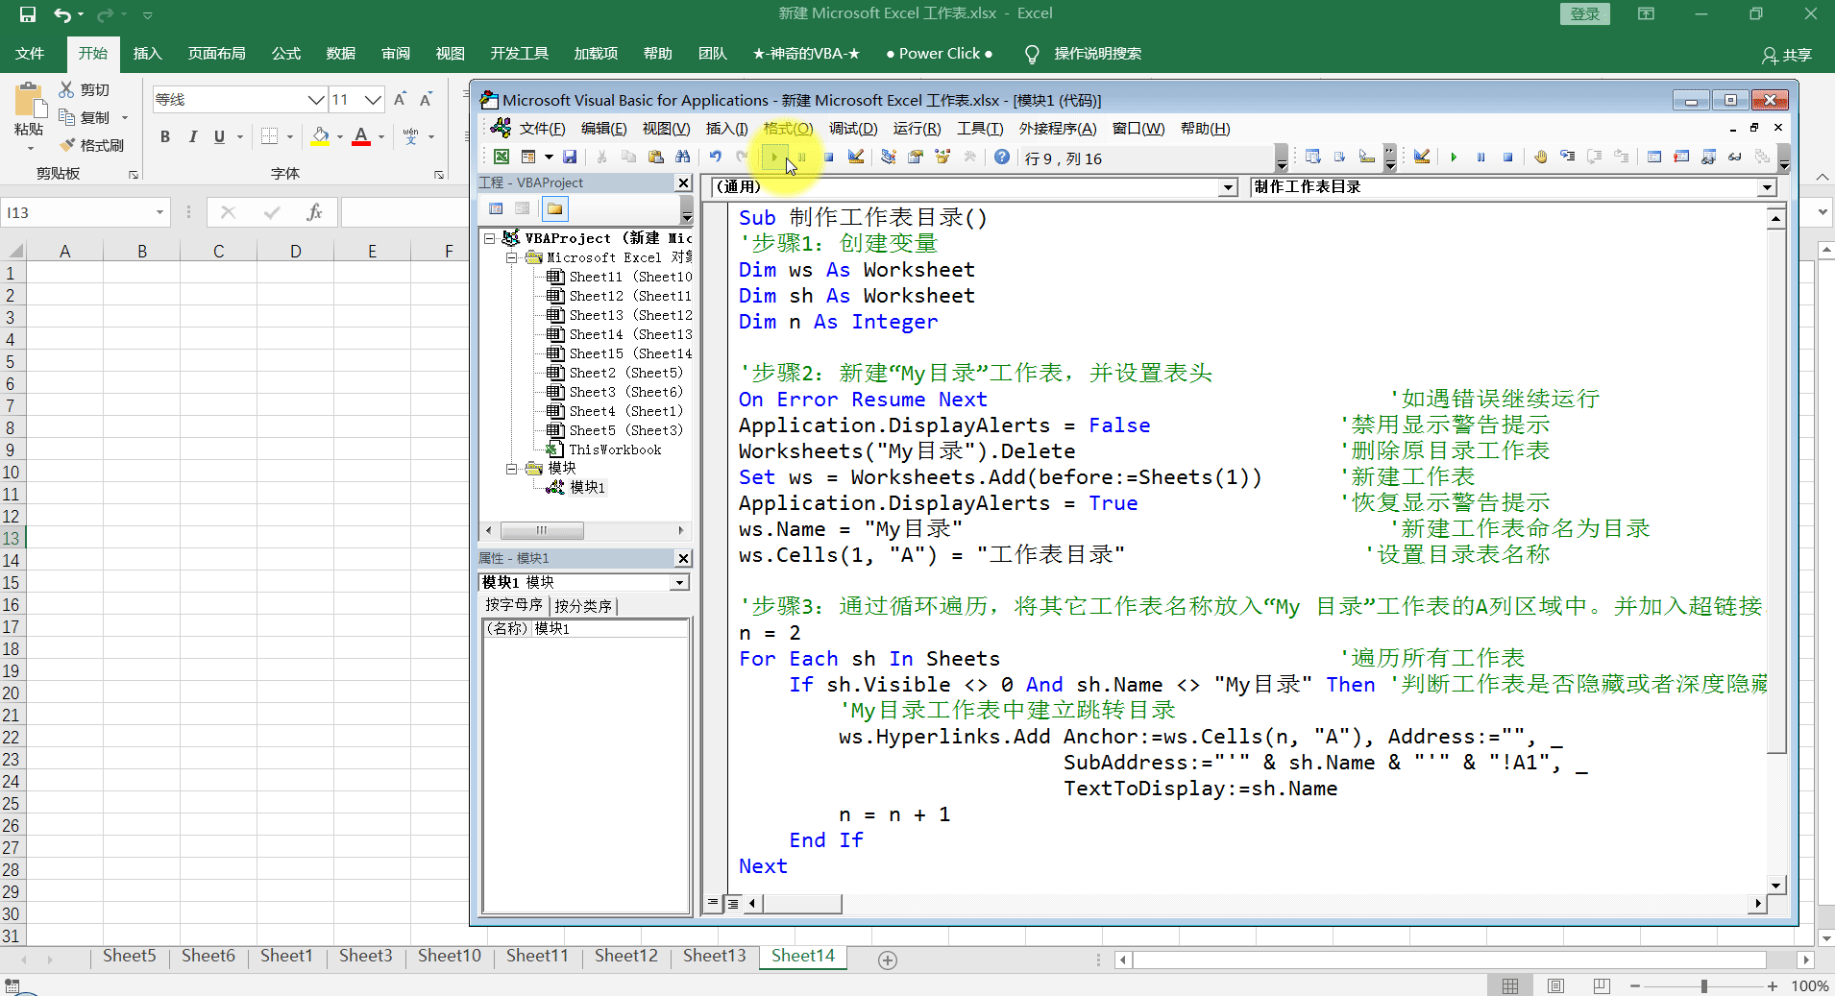Image resolution: width=1835 pixels, height=996 pixels.
Task: Click Run play icon in the Debug toolbar
Action: tap(1454, 157)
